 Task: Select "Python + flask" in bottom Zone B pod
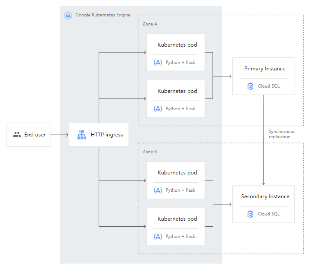[x=180, y=237]
